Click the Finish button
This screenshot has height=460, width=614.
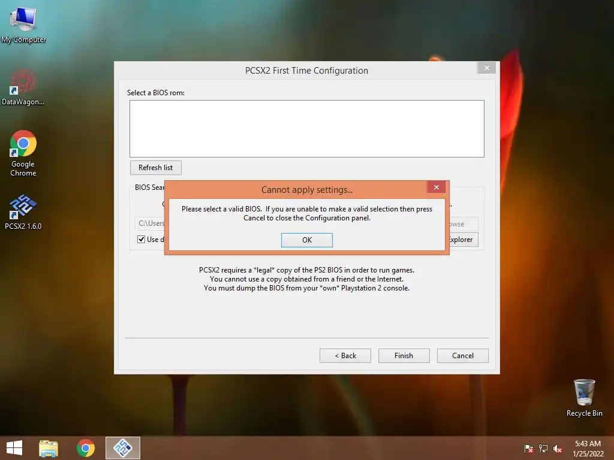click(404, 356)
